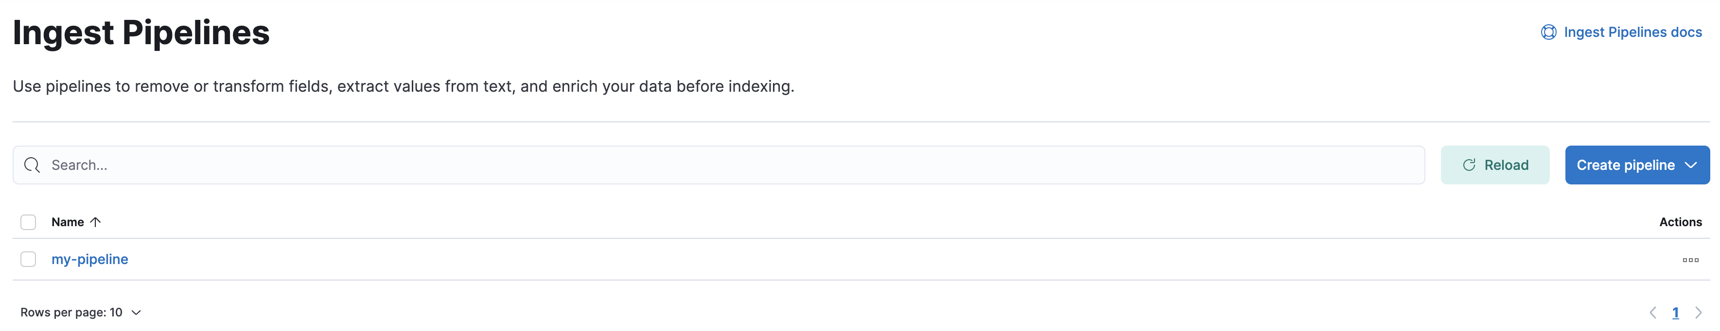This screenshot has width=1720, height=331.
Task: Sort pipelines by the Name column
Action: point(68,222)
